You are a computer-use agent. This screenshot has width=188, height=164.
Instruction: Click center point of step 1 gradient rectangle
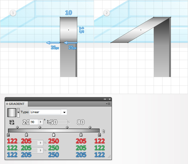pos(69,30)
